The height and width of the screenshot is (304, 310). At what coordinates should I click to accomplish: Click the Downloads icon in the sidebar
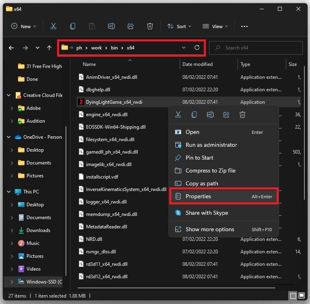(x=21, y=230)
